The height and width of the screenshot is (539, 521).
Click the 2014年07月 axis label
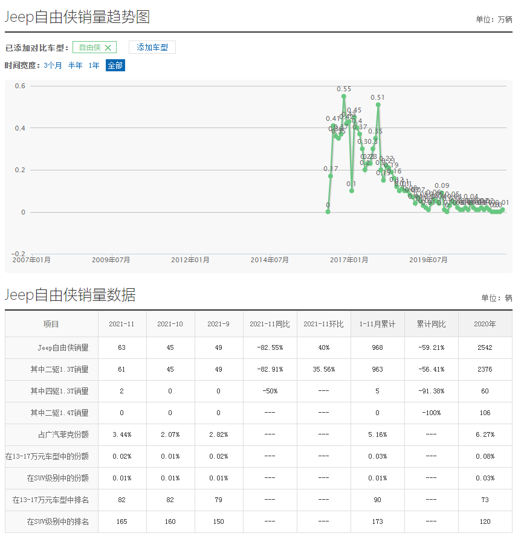[x=270, y=260]
